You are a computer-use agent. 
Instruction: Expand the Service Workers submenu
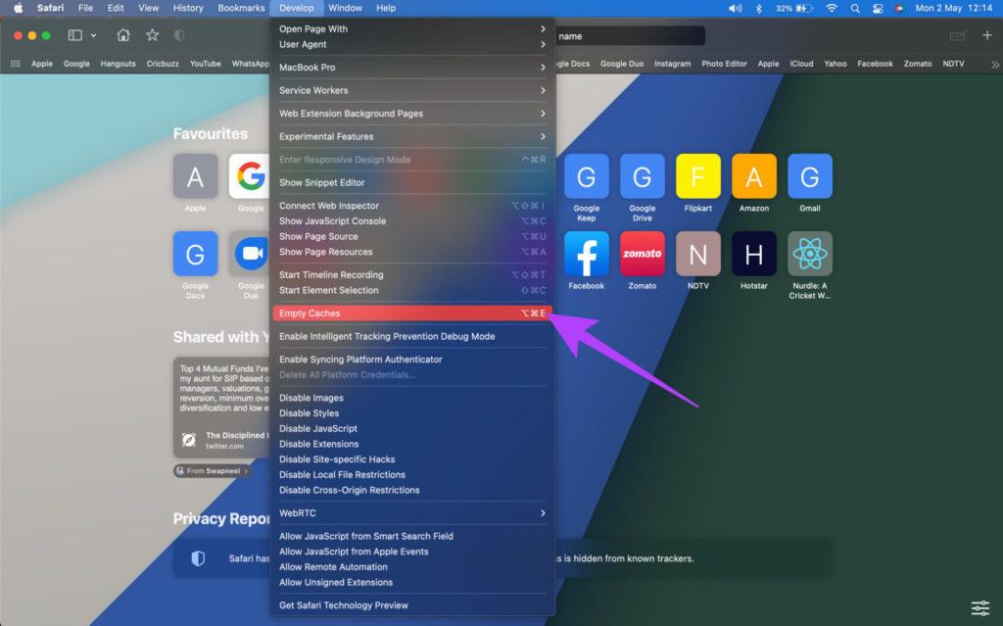pos(412,90)
